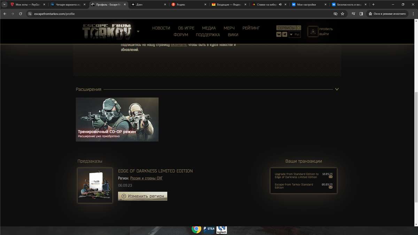Open the Chrome three-dot menu

click(x=412, y=14)
